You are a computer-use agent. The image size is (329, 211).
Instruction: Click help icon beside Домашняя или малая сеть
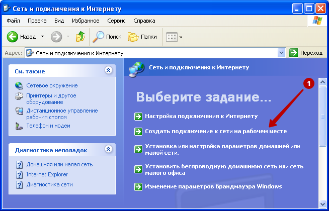pyautogui.click(x=19, y=165)
